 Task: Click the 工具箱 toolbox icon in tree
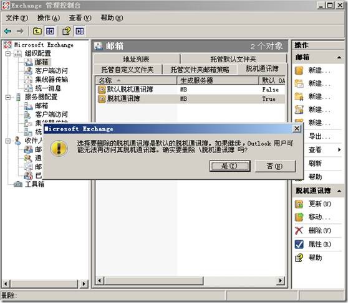(x=17, y=184)
